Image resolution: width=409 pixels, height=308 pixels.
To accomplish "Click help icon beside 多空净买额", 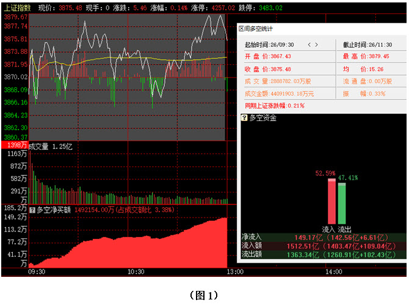I will [x=33, y=210].
